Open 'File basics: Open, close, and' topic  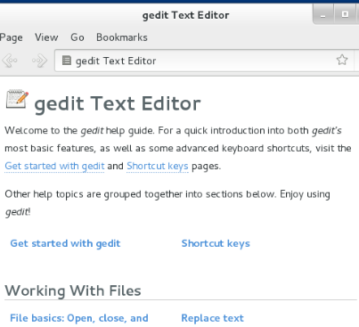[x=79, y=318]
